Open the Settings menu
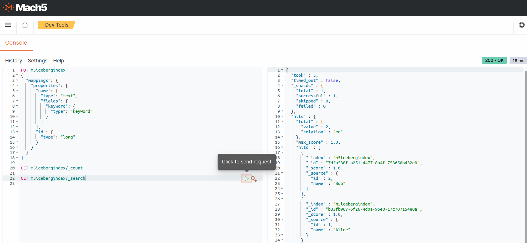527x243 pixels. tap(37, 61)
